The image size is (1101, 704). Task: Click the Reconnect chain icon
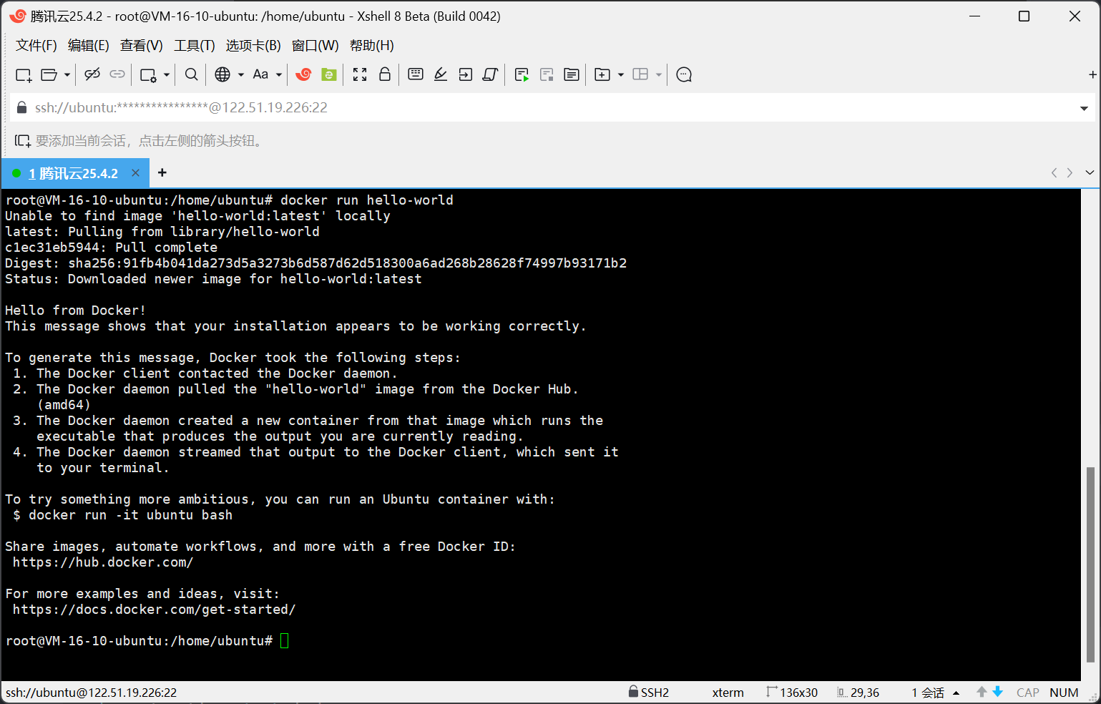pos(117,74)
